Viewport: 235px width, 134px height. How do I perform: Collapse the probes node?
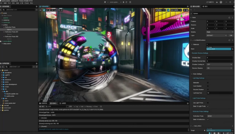[x=2, y=25]
